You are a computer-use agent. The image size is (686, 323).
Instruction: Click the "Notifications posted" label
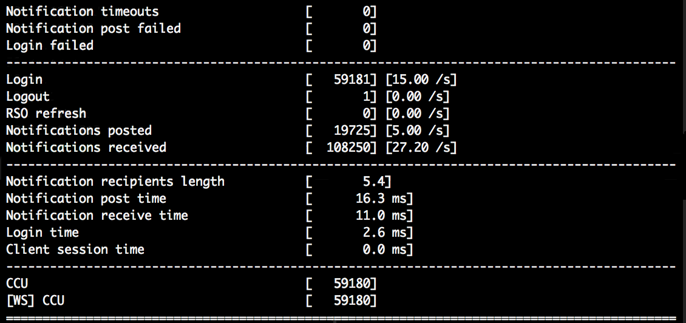(x=79, y=131)
